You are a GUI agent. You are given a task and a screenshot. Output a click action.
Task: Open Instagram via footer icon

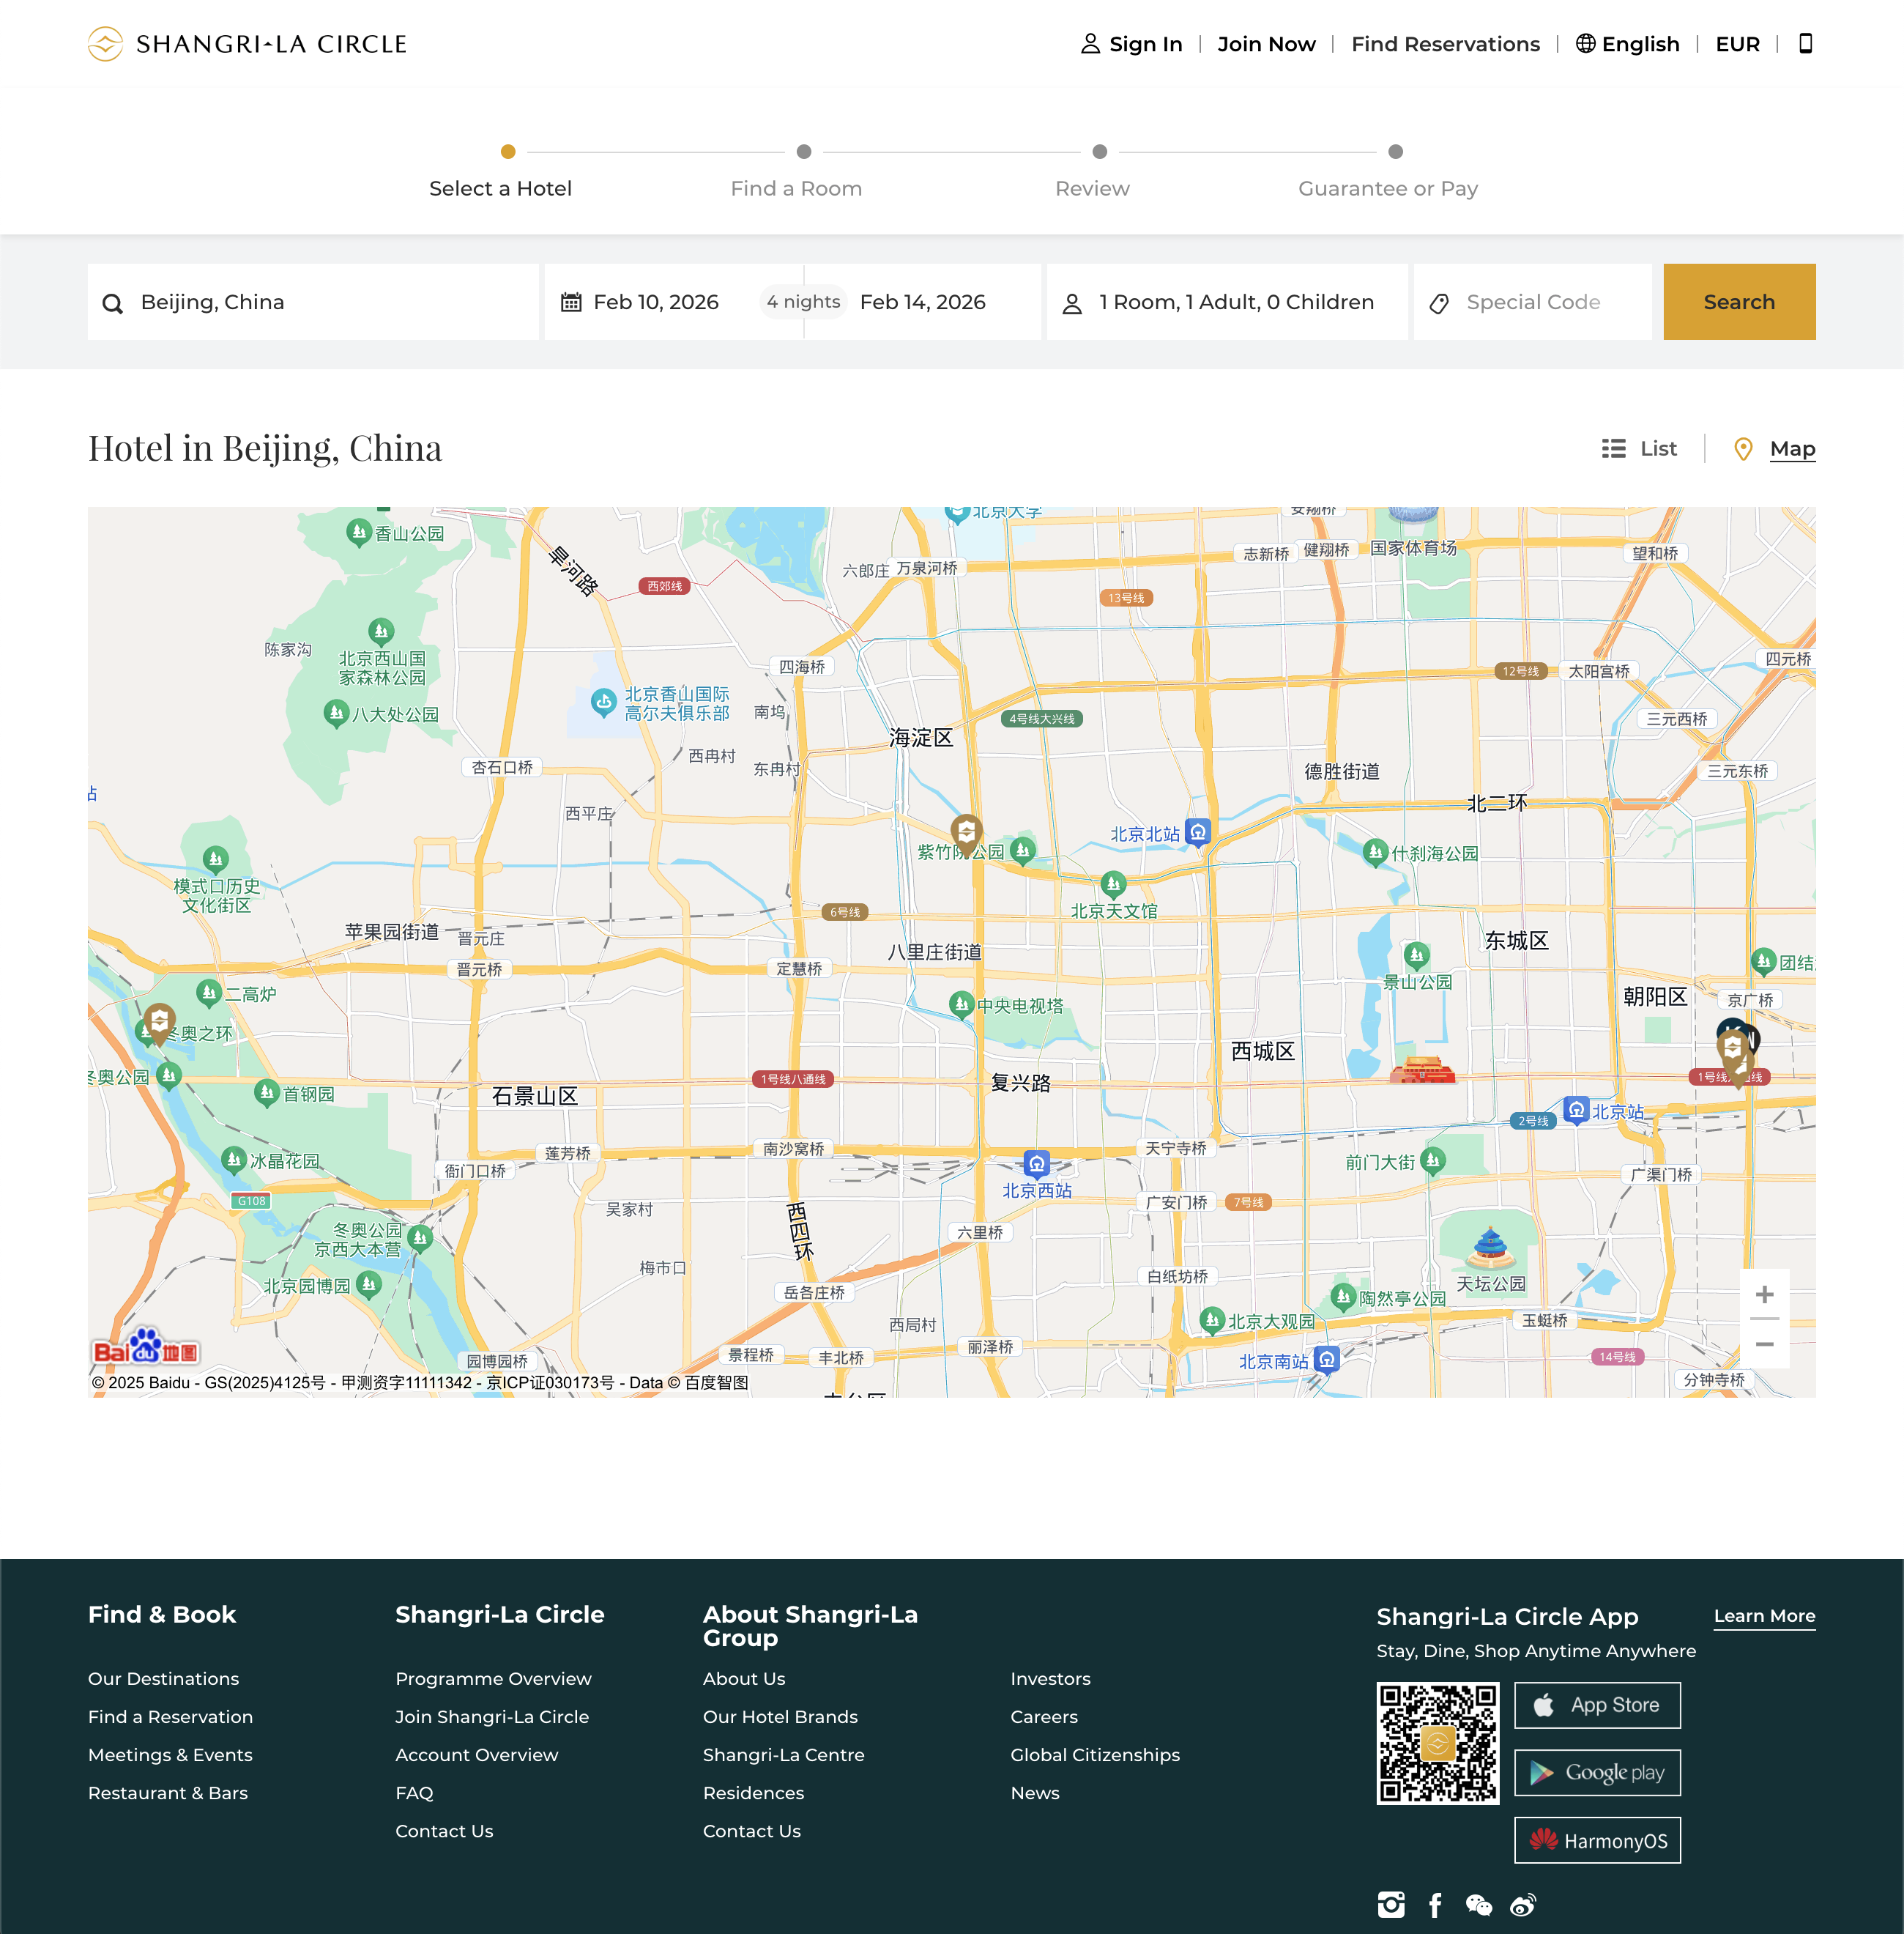(1392, 1904)
